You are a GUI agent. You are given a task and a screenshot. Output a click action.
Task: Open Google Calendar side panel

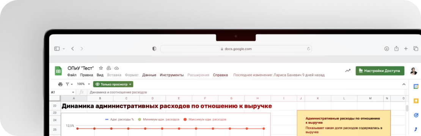coord(416,86)
